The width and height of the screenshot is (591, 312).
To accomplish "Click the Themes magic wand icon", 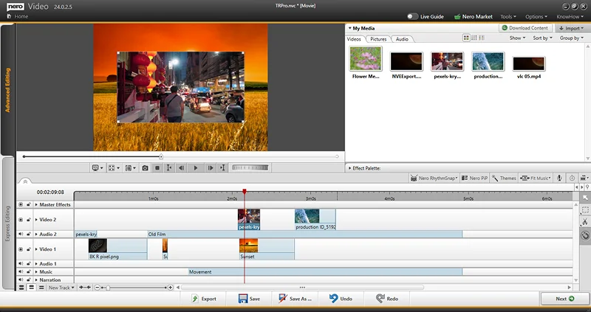I will click(496, 178).
